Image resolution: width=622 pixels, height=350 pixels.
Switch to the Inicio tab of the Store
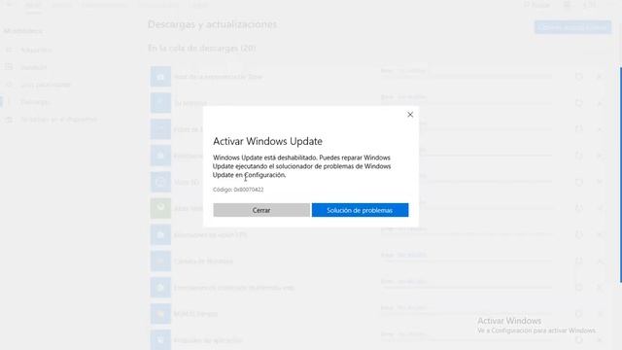33,5
